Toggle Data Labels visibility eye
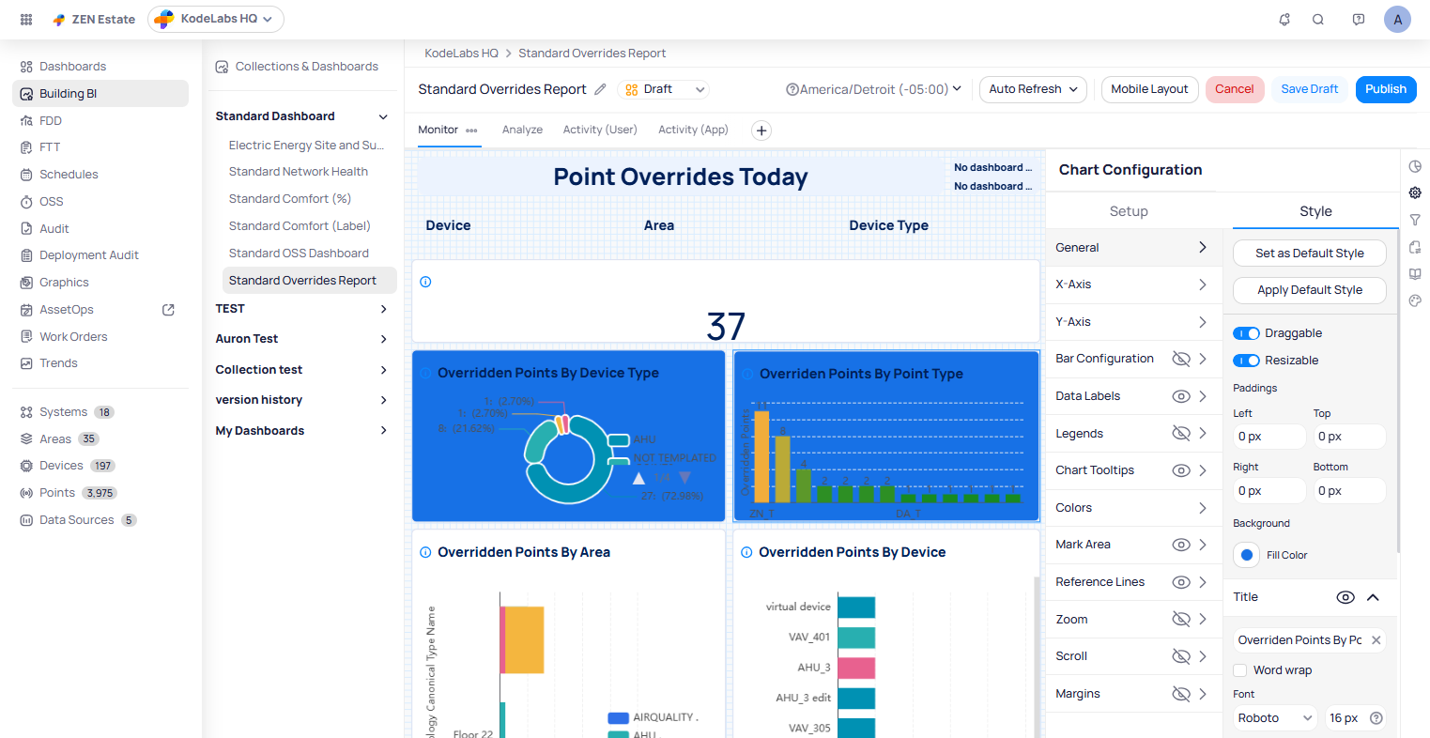 pos(1181,396)
